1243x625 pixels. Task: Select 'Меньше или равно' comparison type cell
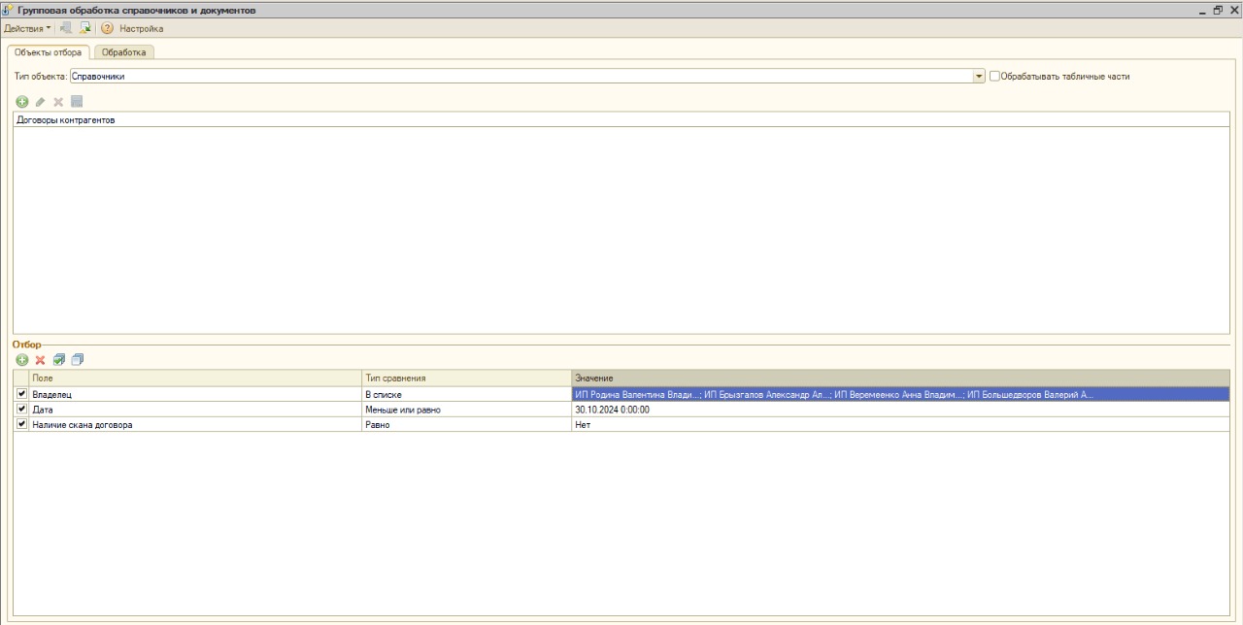click(x=466, y=410)
